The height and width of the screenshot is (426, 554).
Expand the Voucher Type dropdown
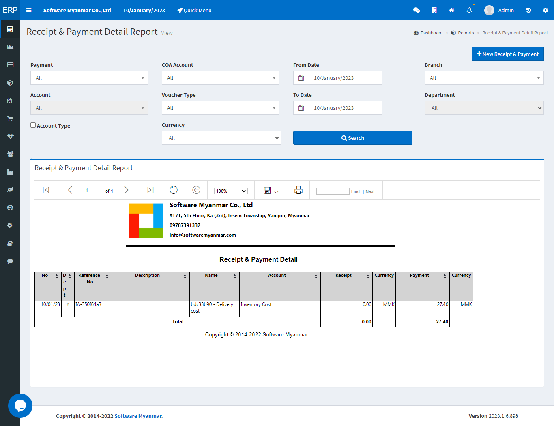(x=221, y=108)
